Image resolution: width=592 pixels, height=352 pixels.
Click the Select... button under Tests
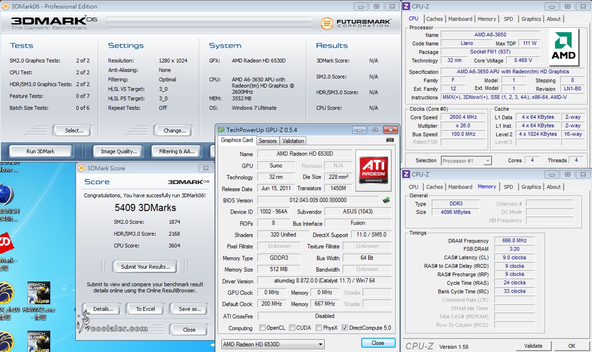[x=72, y=131]
